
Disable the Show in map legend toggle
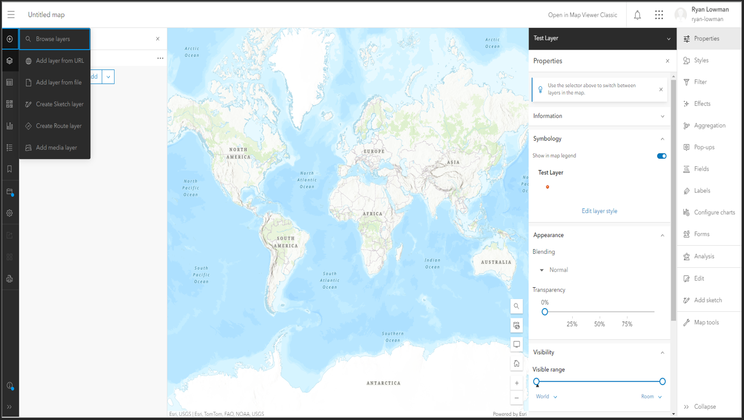[661, 156]
